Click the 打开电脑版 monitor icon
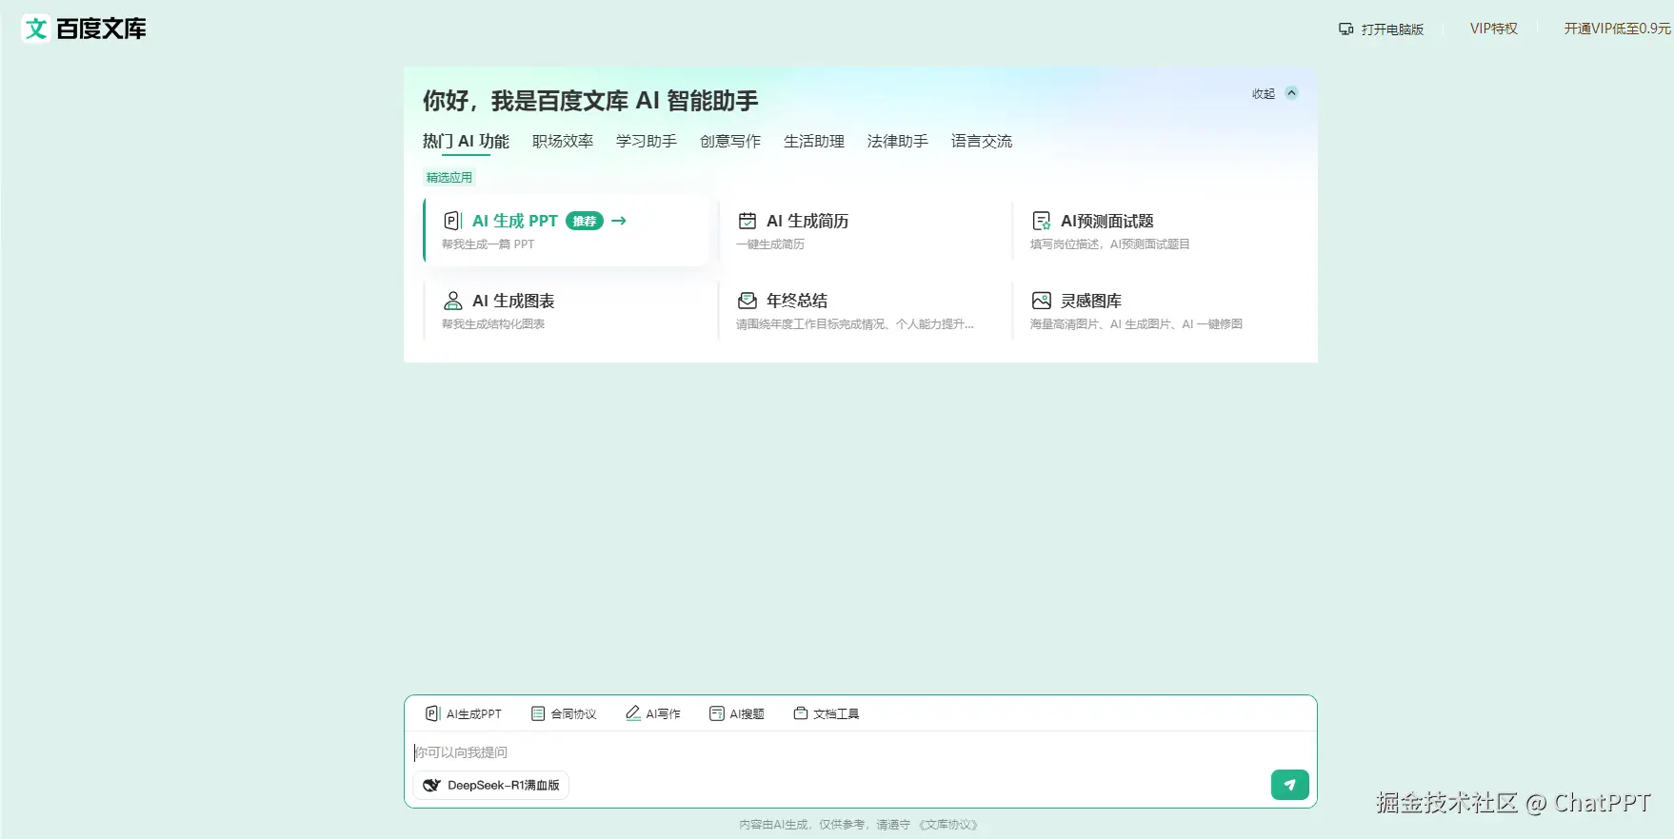The image size is (1674, 839). pos(1346,29)
